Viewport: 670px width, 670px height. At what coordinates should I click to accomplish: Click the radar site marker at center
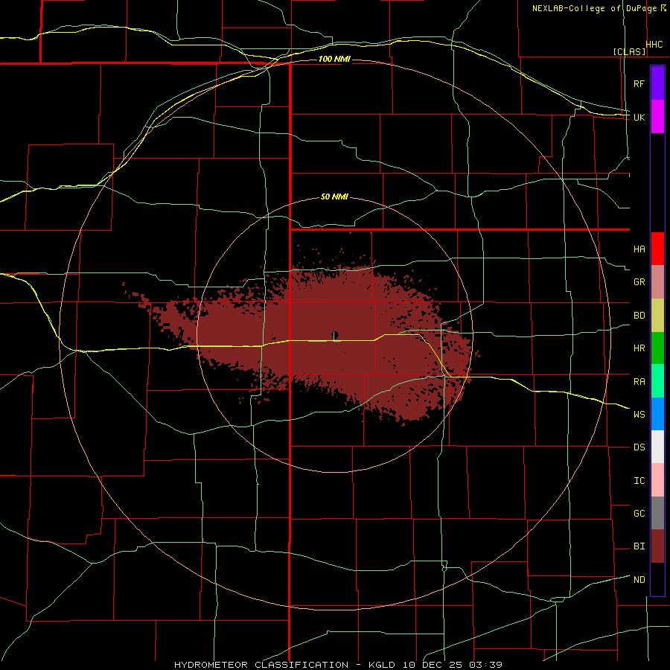click(x=334, y=334)
